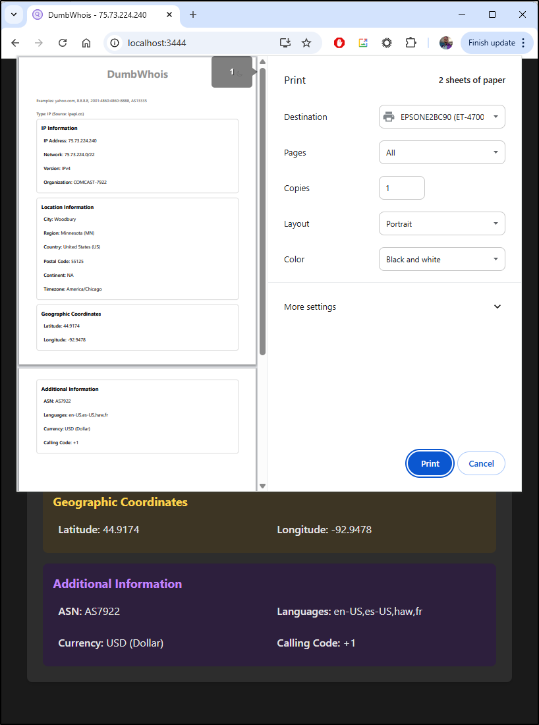Open the red ad blocker extension

pos(339,43)
